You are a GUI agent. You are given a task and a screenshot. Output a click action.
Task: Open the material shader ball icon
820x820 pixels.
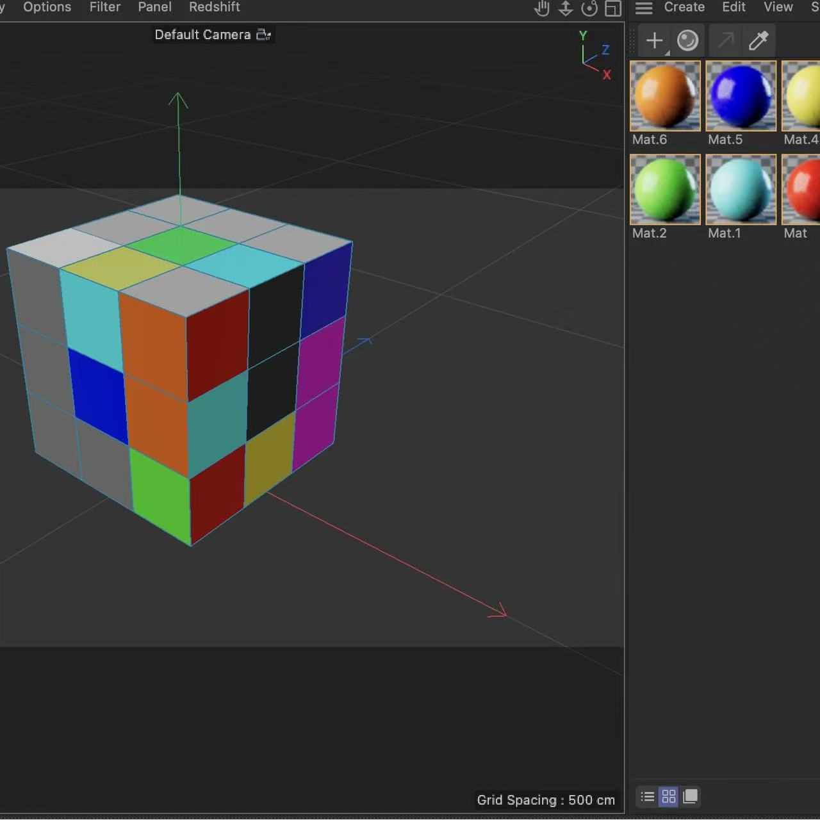click(688, 40)
